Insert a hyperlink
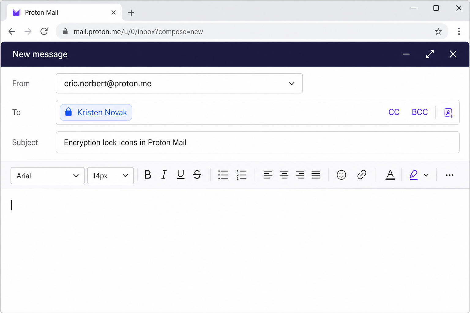 point(362,175)
